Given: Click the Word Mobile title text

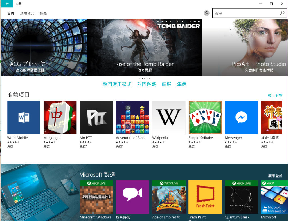Looking at the screenshot, I should (x=17, y=138).
